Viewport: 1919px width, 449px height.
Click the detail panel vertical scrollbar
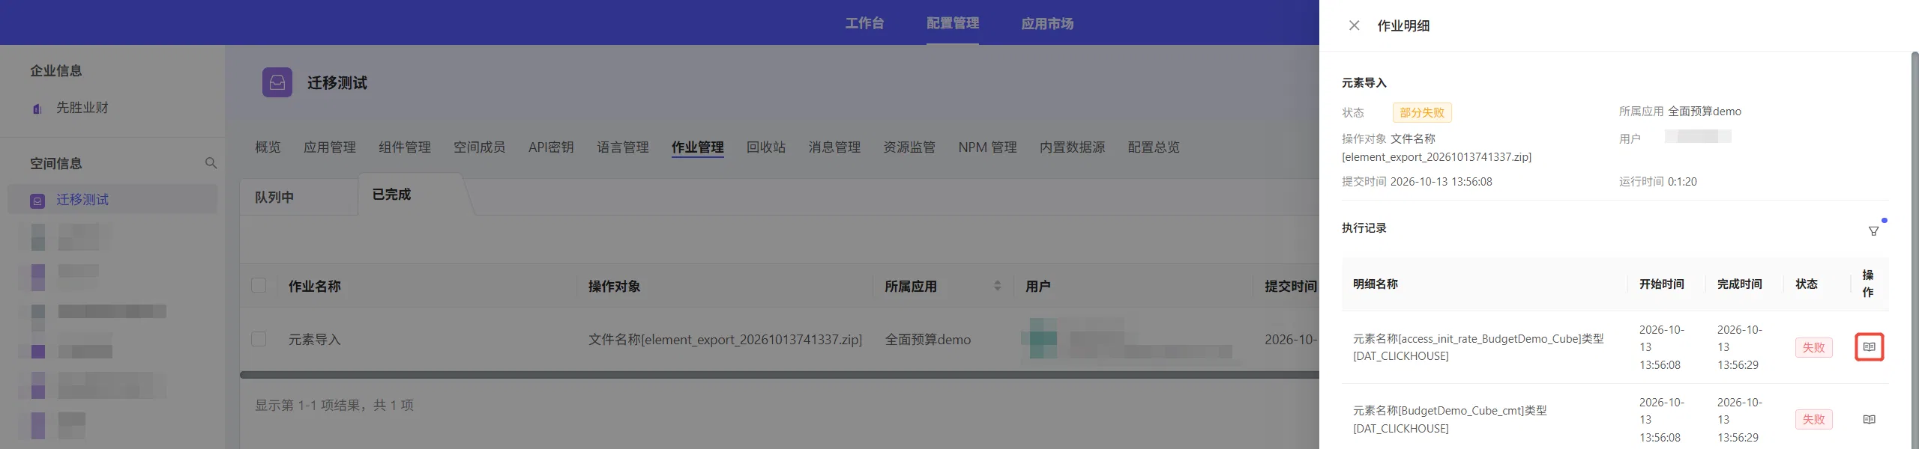pyautogui.click(x=1915, y=251)
